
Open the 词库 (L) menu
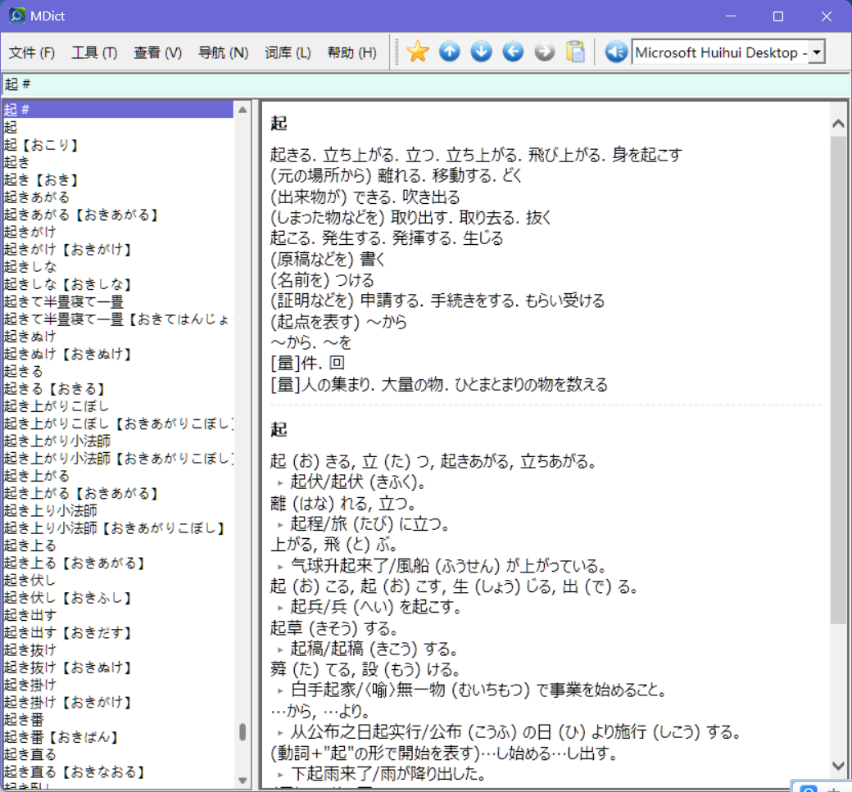pos(288,52)
